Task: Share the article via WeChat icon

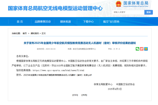Action: pyautogui.click(x=137, y=49)
